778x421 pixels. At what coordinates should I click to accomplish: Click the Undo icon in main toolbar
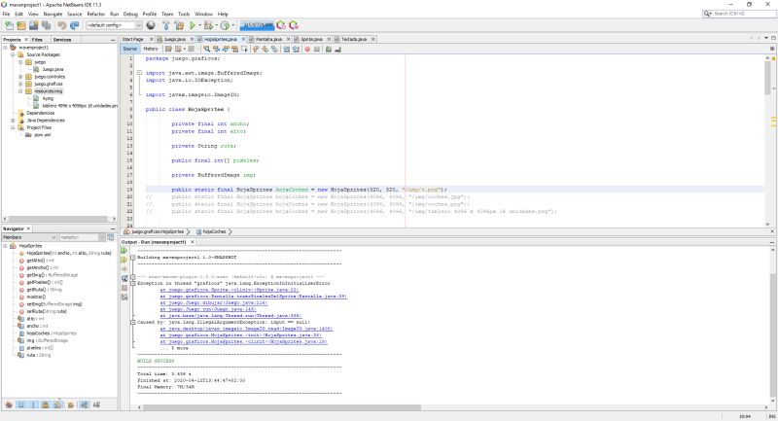pyautogui.click(x=62, y=25)
